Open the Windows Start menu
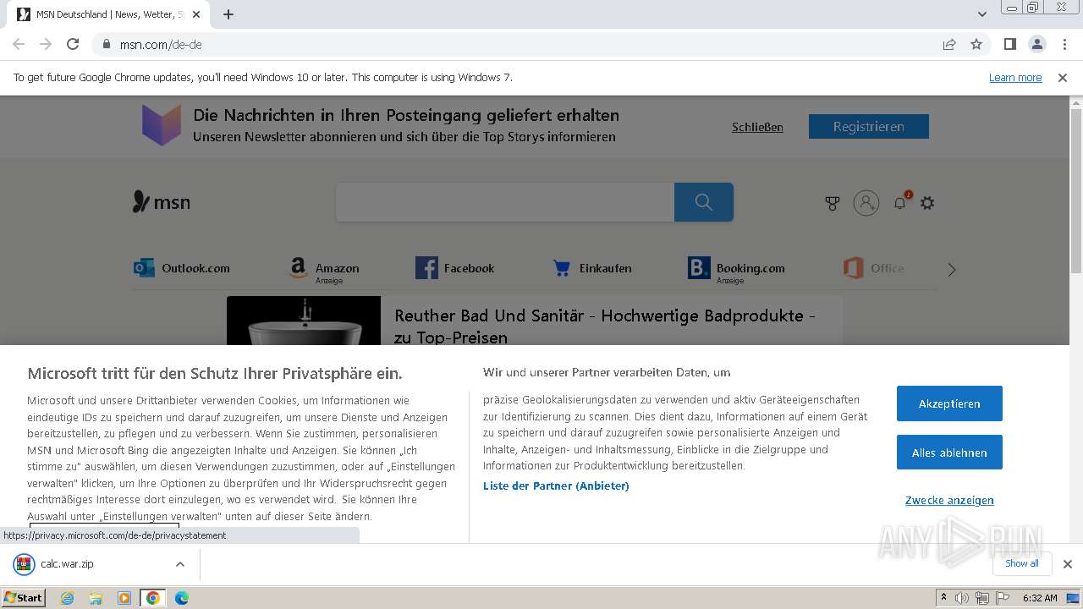This screenshot has height=609, width=1083. [x=23, y=597]
